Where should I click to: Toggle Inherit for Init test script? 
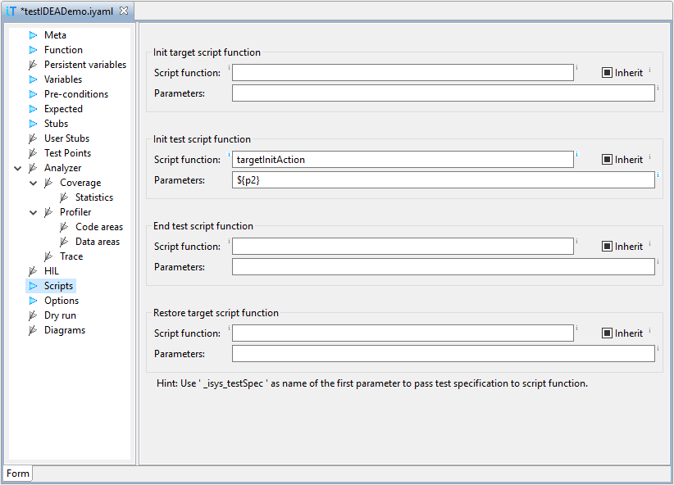(x=607, y=160)
